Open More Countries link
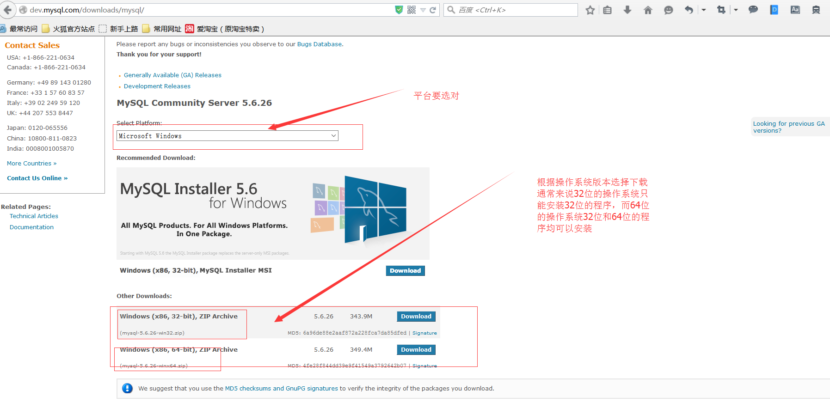This screenshot has height=415, width=830. pos(31,164)
